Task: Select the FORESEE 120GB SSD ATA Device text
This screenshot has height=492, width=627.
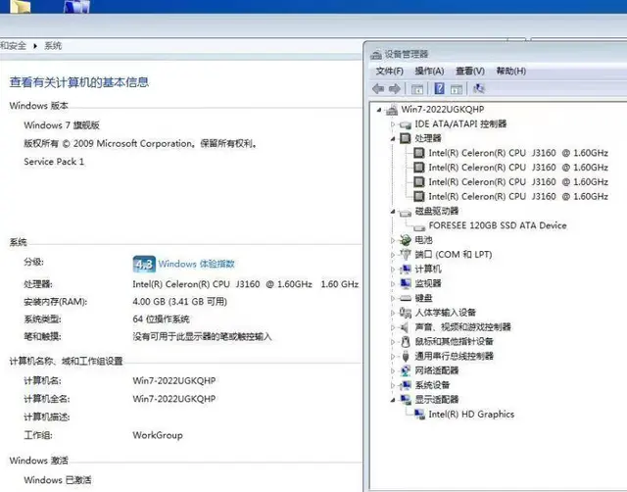Action: pyautogui.click(x=498, y=225)
